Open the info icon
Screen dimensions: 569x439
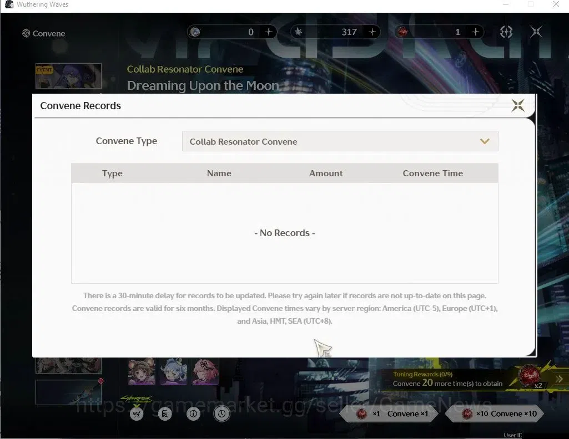coord(193,414)
